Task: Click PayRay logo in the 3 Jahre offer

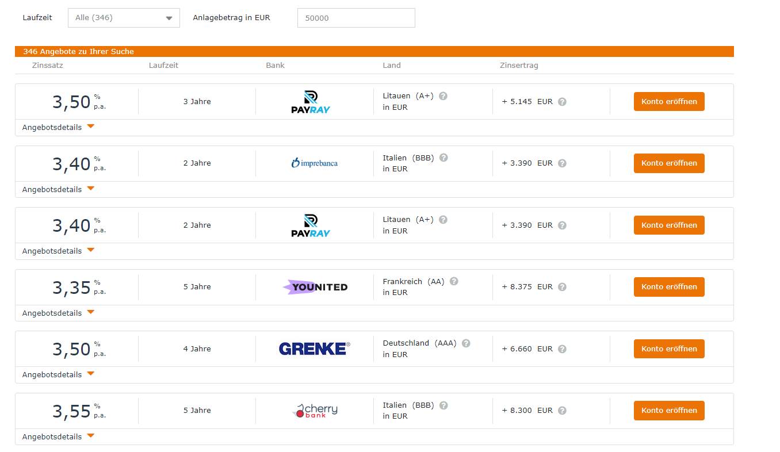Action: pyautogui.click(x=311, y=102)
